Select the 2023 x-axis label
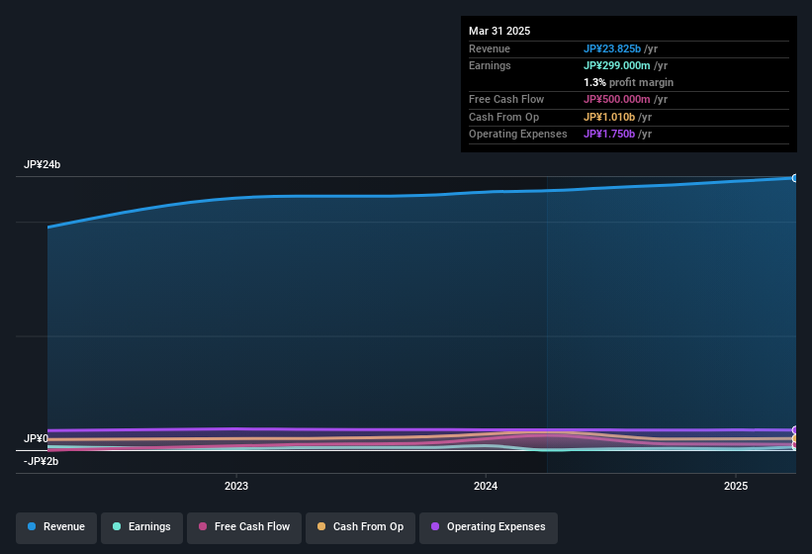The height and width of the screenshot is (554, 812). [236, 486]
